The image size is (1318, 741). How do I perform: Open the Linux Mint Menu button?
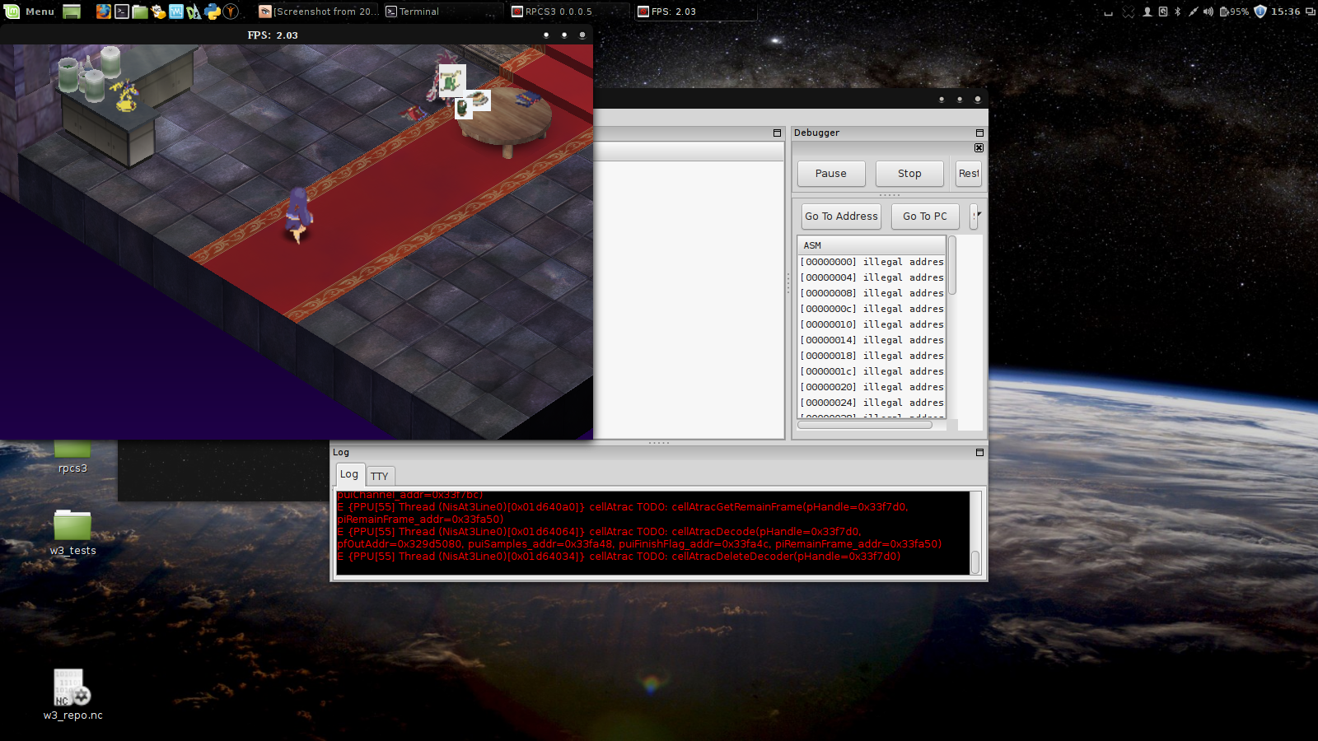30,12
